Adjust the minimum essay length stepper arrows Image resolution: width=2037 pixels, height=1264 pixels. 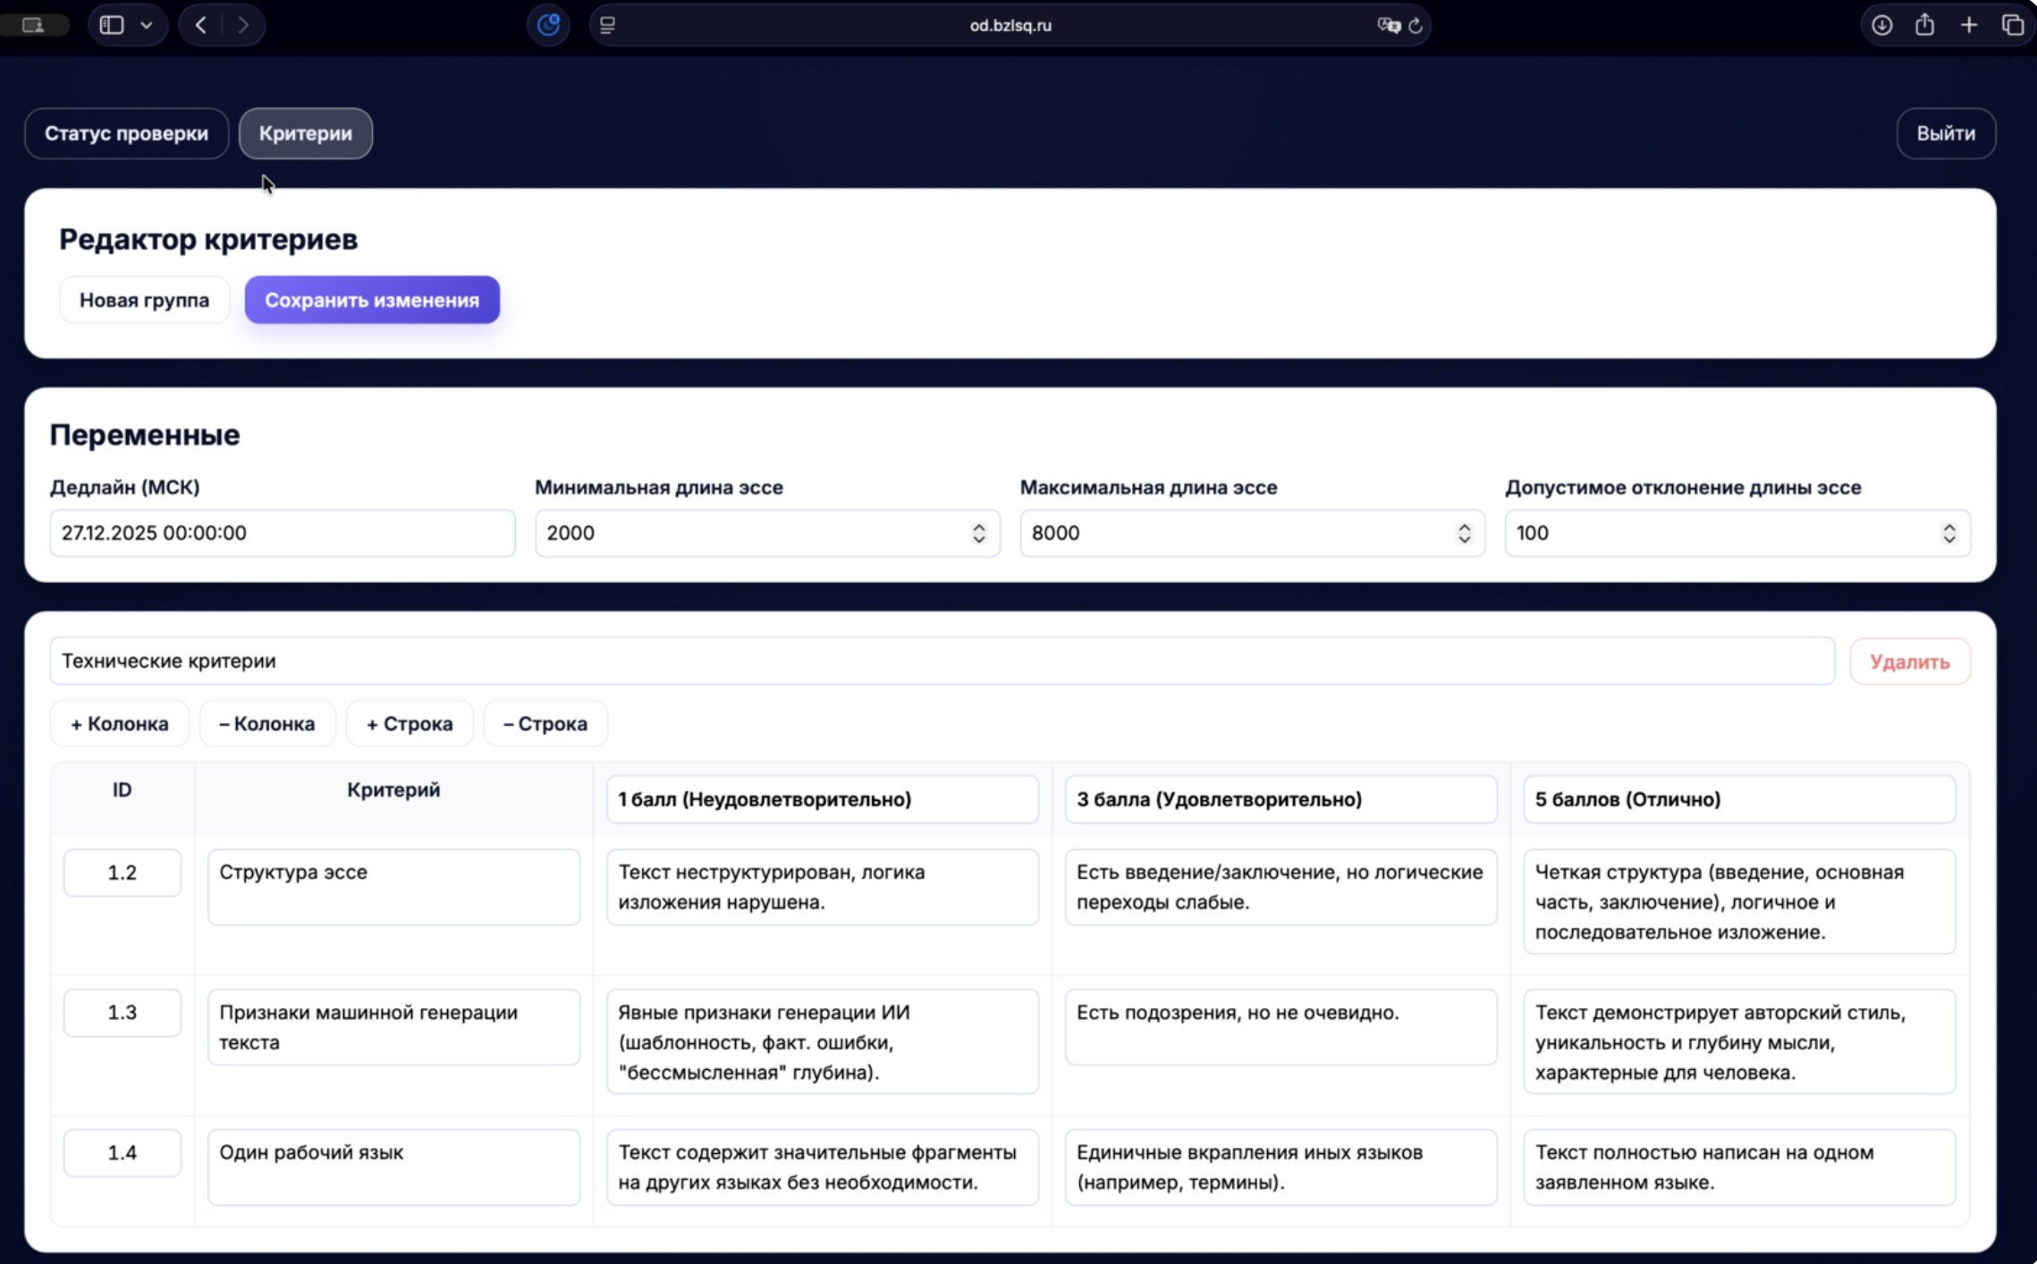(979, 533)
